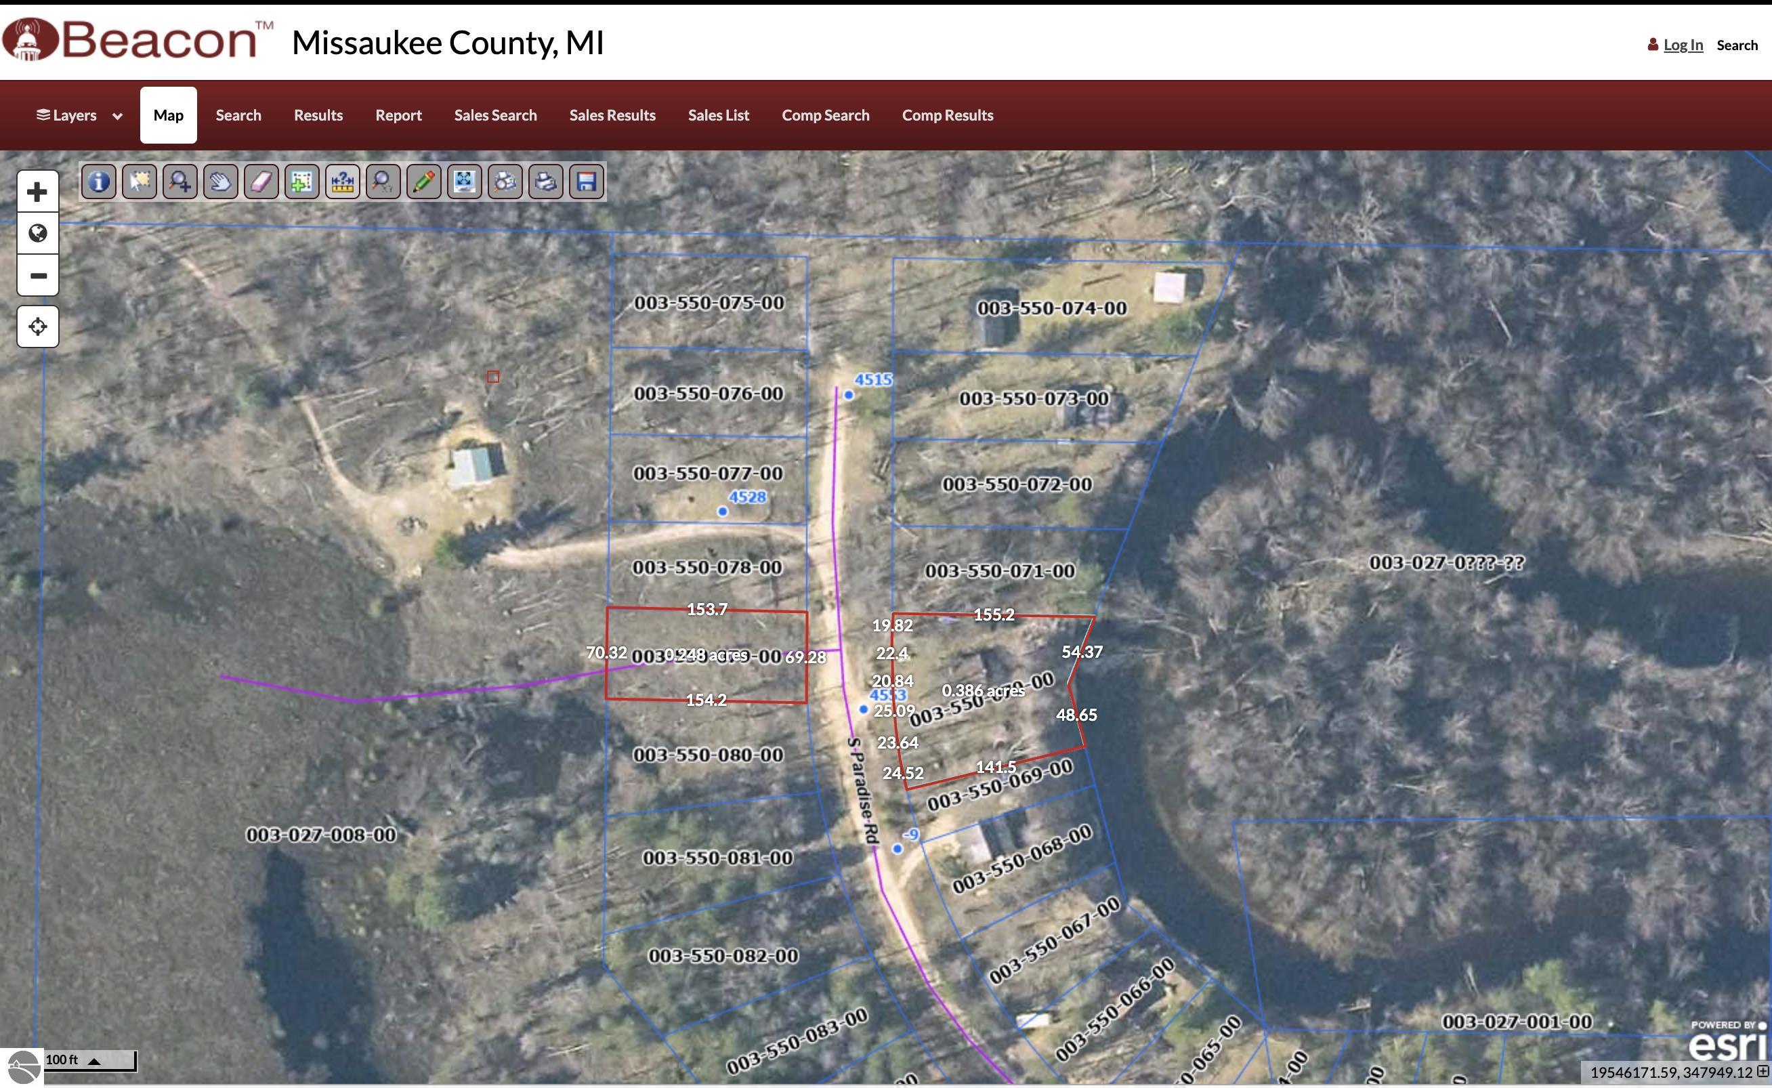Open the zoom to XY coordinates tool
Screen dimensions: 1772x1088
tap(383, 182)
